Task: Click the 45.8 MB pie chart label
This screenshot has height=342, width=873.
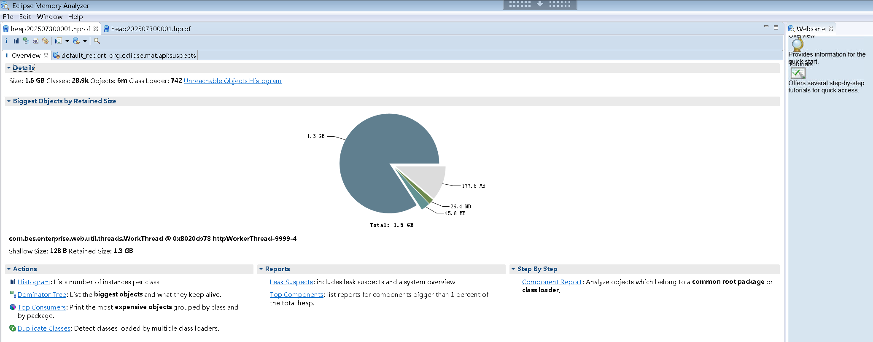Action: point(455,213)
